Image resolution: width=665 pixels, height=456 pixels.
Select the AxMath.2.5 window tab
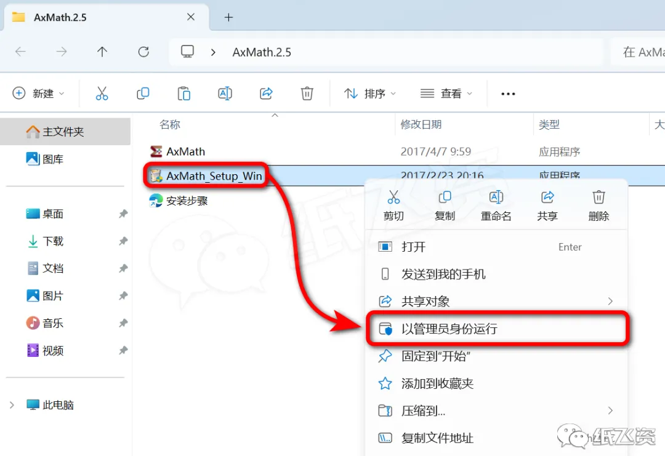point(106,17)
